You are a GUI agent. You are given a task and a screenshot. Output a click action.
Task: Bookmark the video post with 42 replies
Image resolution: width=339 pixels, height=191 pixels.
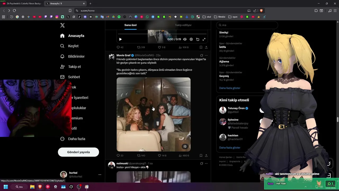click(201, 47)
